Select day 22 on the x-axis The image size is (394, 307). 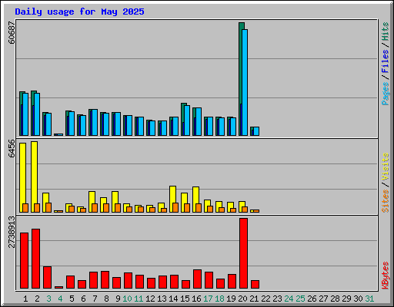[x=265, y=299]
